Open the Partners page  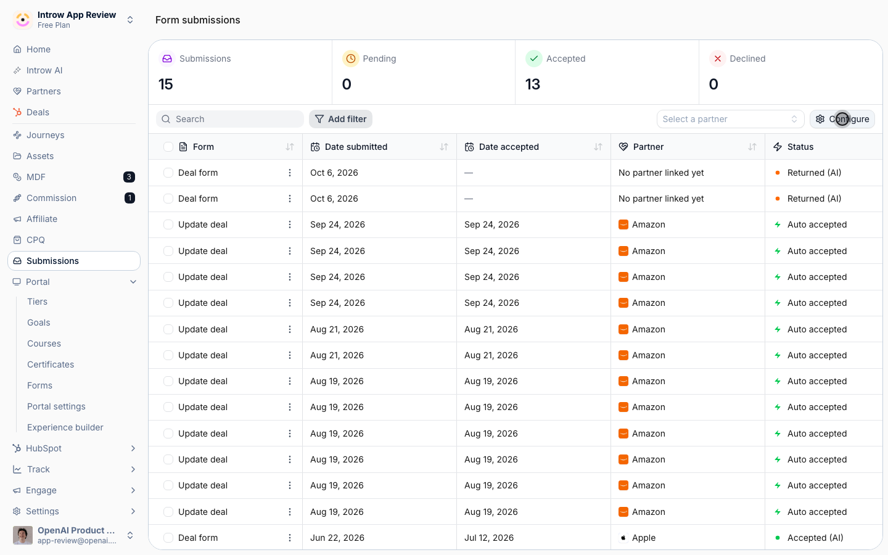tap(74, 91)
